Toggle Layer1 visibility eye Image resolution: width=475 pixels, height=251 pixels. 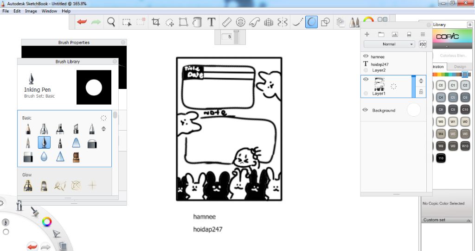click(x=366, y=79)
